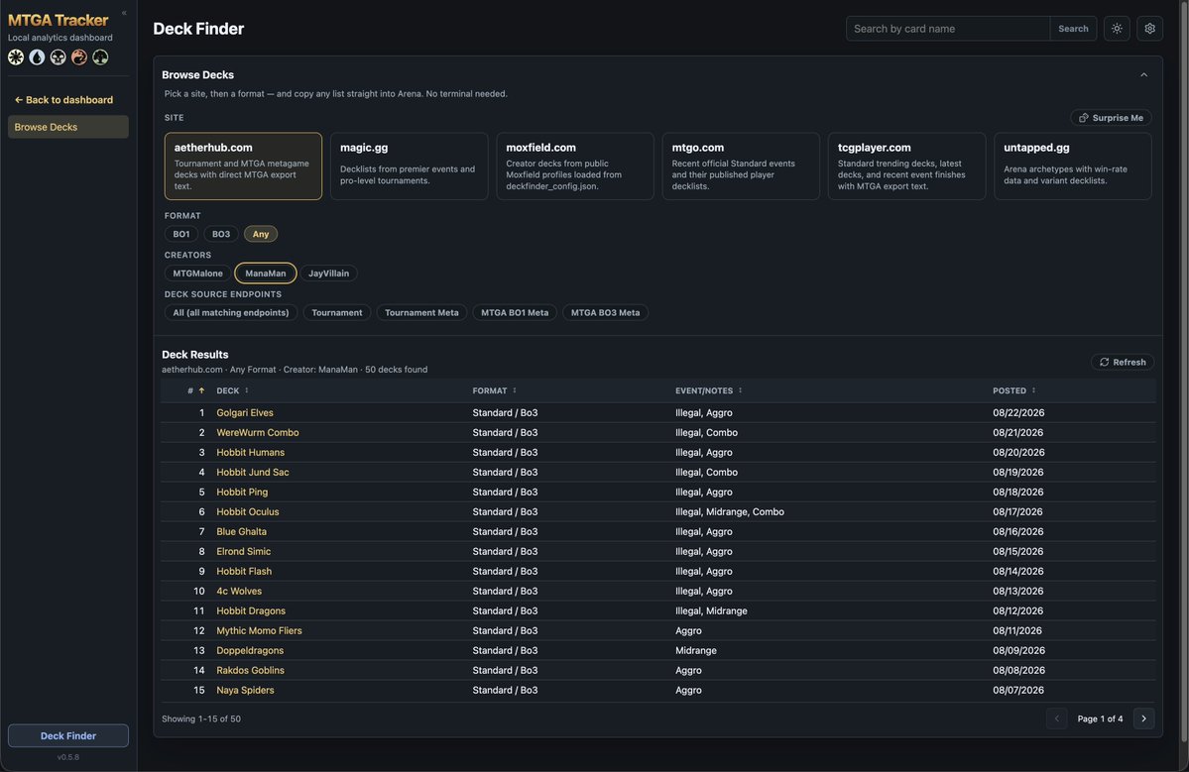The height and width of the screenshot is (772, 1189).
Task: Select tcgplayer.com site card
Action: [x=907, y=165]
